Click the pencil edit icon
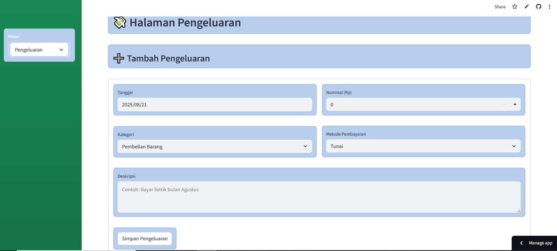This screenshot has width=557, height=251. pos(526,7)
